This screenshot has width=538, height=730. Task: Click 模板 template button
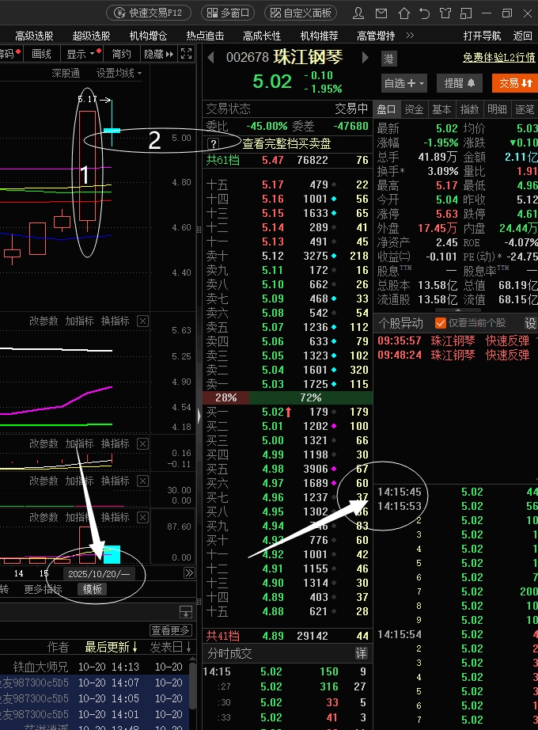(92, 589)
